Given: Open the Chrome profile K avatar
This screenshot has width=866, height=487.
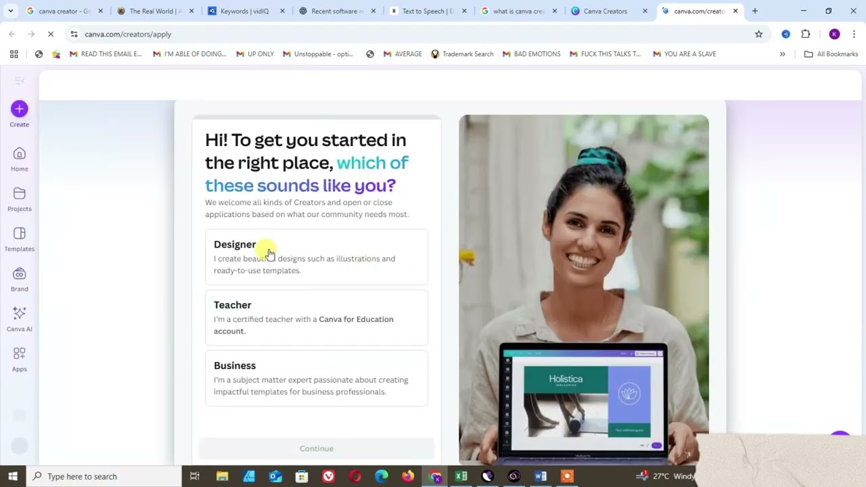Looking at the screenshot, I should coord(834,34).
